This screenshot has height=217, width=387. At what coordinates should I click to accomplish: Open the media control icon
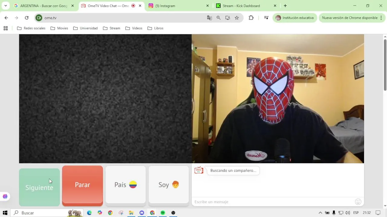pos(266,18)
